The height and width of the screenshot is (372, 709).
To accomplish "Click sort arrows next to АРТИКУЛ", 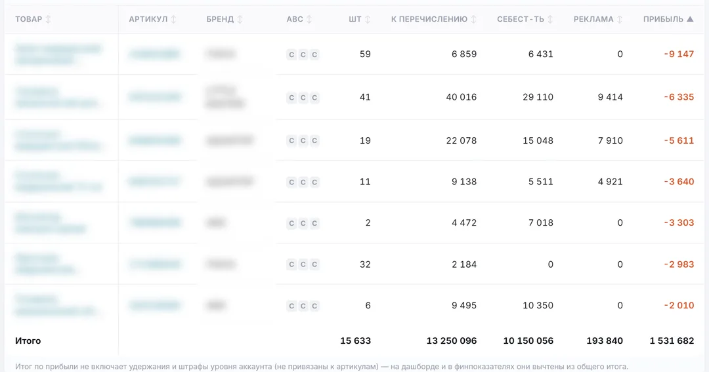I will coord(173,20).
